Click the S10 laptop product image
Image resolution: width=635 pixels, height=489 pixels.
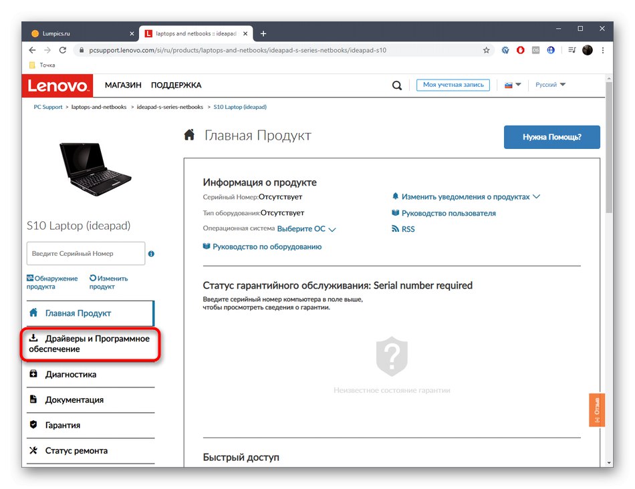[95, 169]
